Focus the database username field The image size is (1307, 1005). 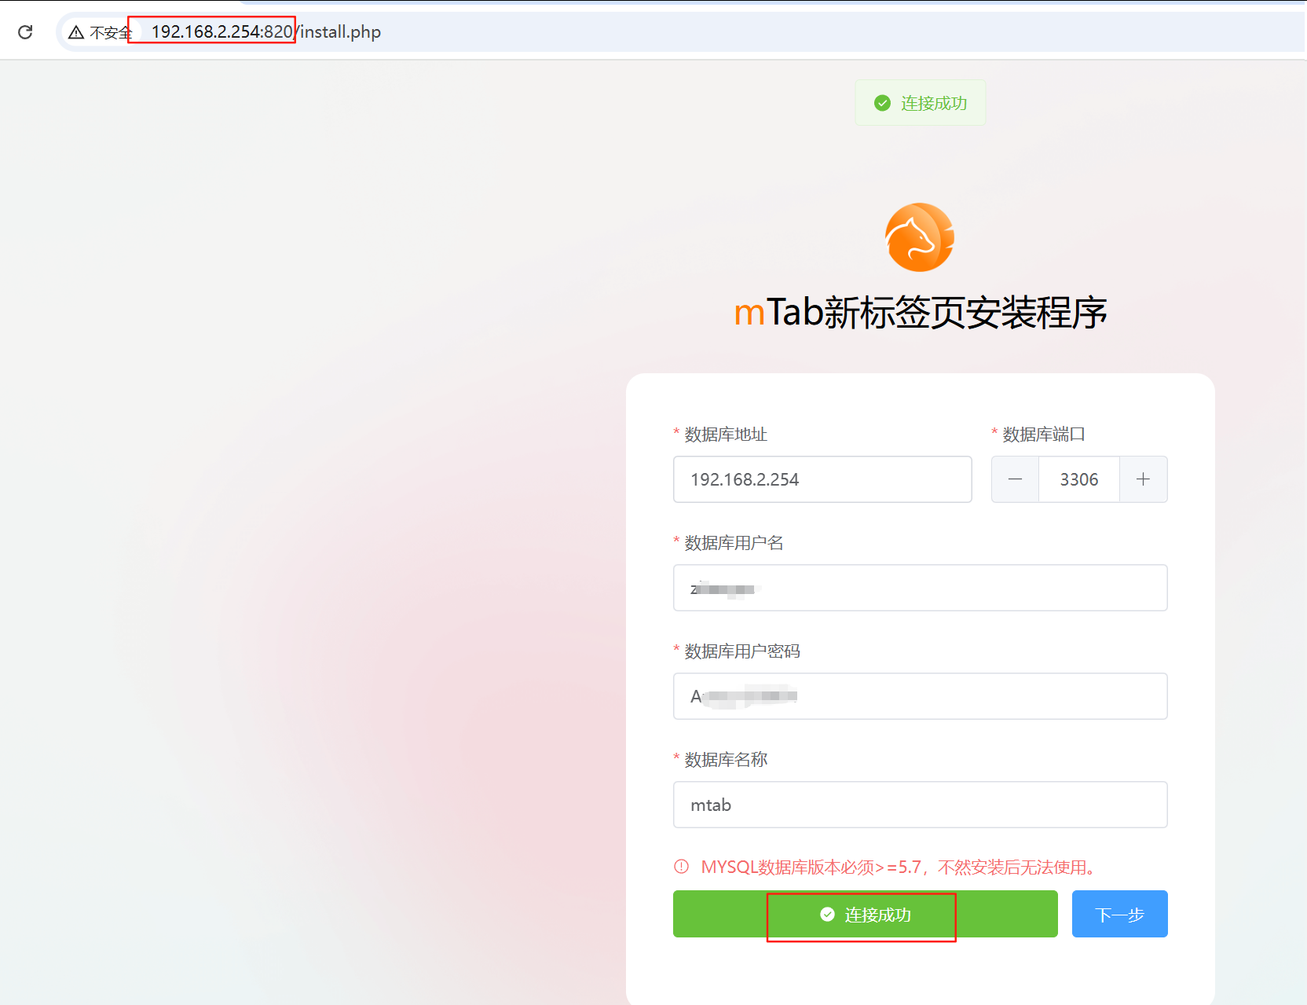920,588
